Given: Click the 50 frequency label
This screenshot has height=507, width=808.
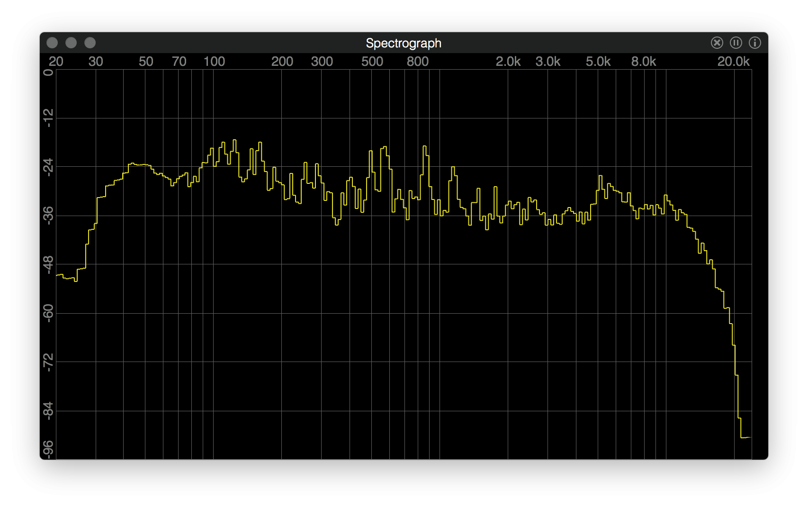Looking at the screenshot, I should (x=146, y=61).
